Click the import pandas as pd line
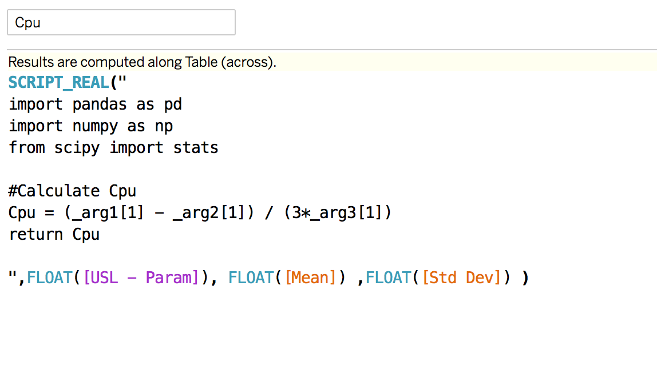The image size is (657, 370). 94,104
